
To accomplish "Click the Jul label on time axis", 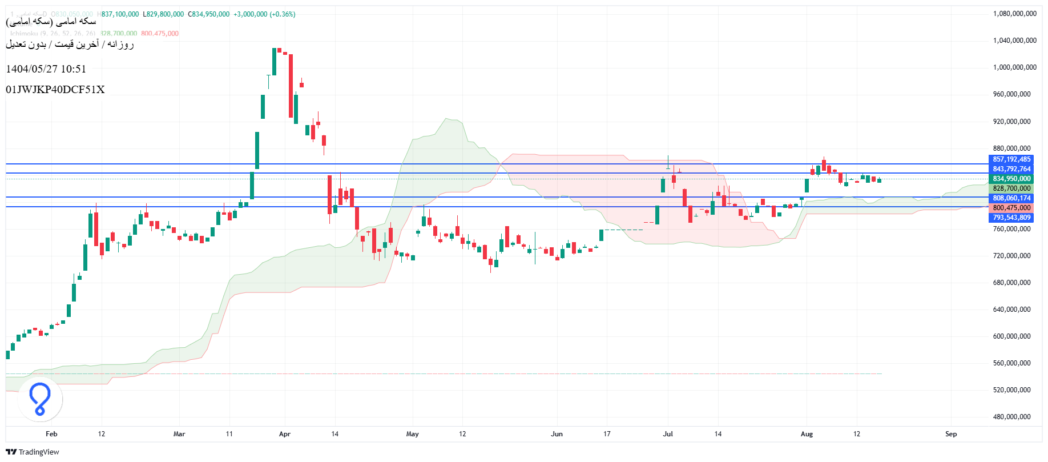I will click(668, 434).
